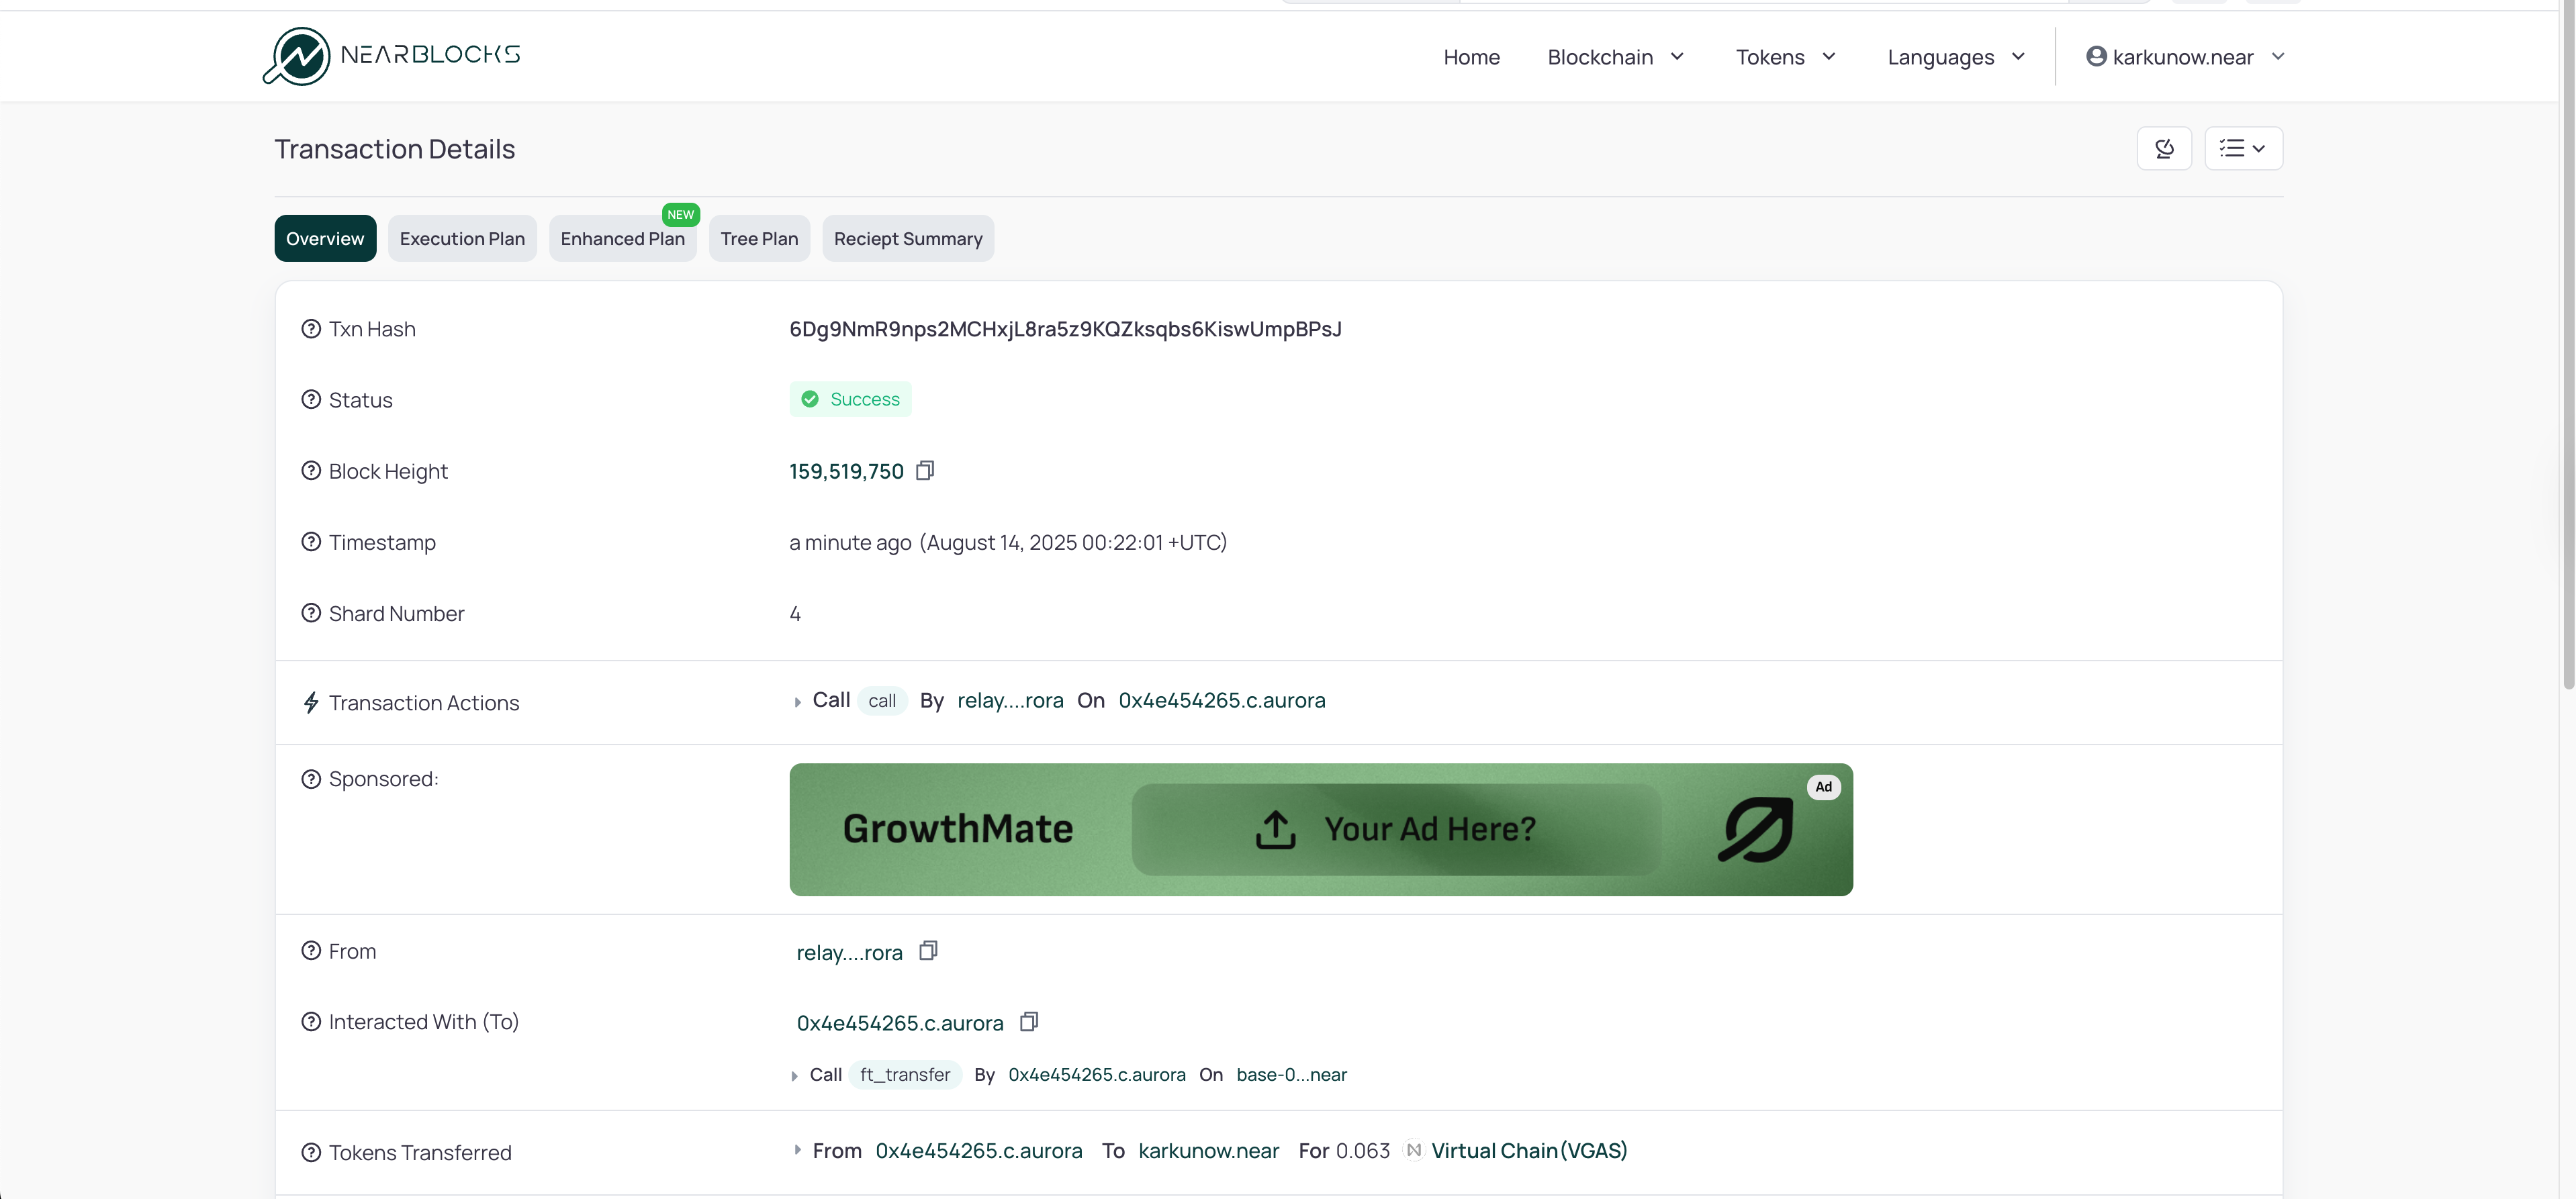Copy the From address relay....rora

pyautogui.click(x=928, y=951)
